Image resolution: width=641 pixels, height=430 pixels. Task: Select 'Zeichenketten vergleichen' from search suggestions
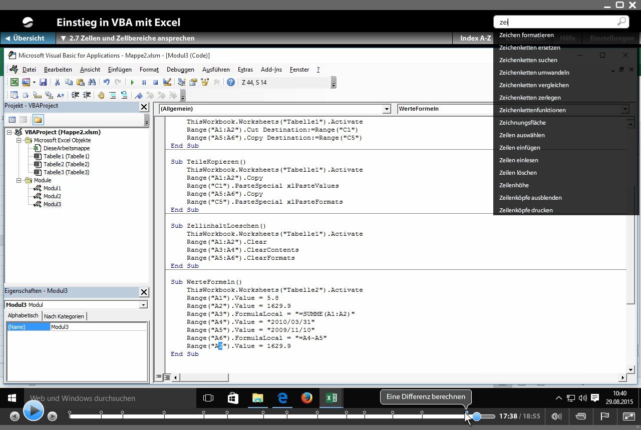tap(533, 85)
